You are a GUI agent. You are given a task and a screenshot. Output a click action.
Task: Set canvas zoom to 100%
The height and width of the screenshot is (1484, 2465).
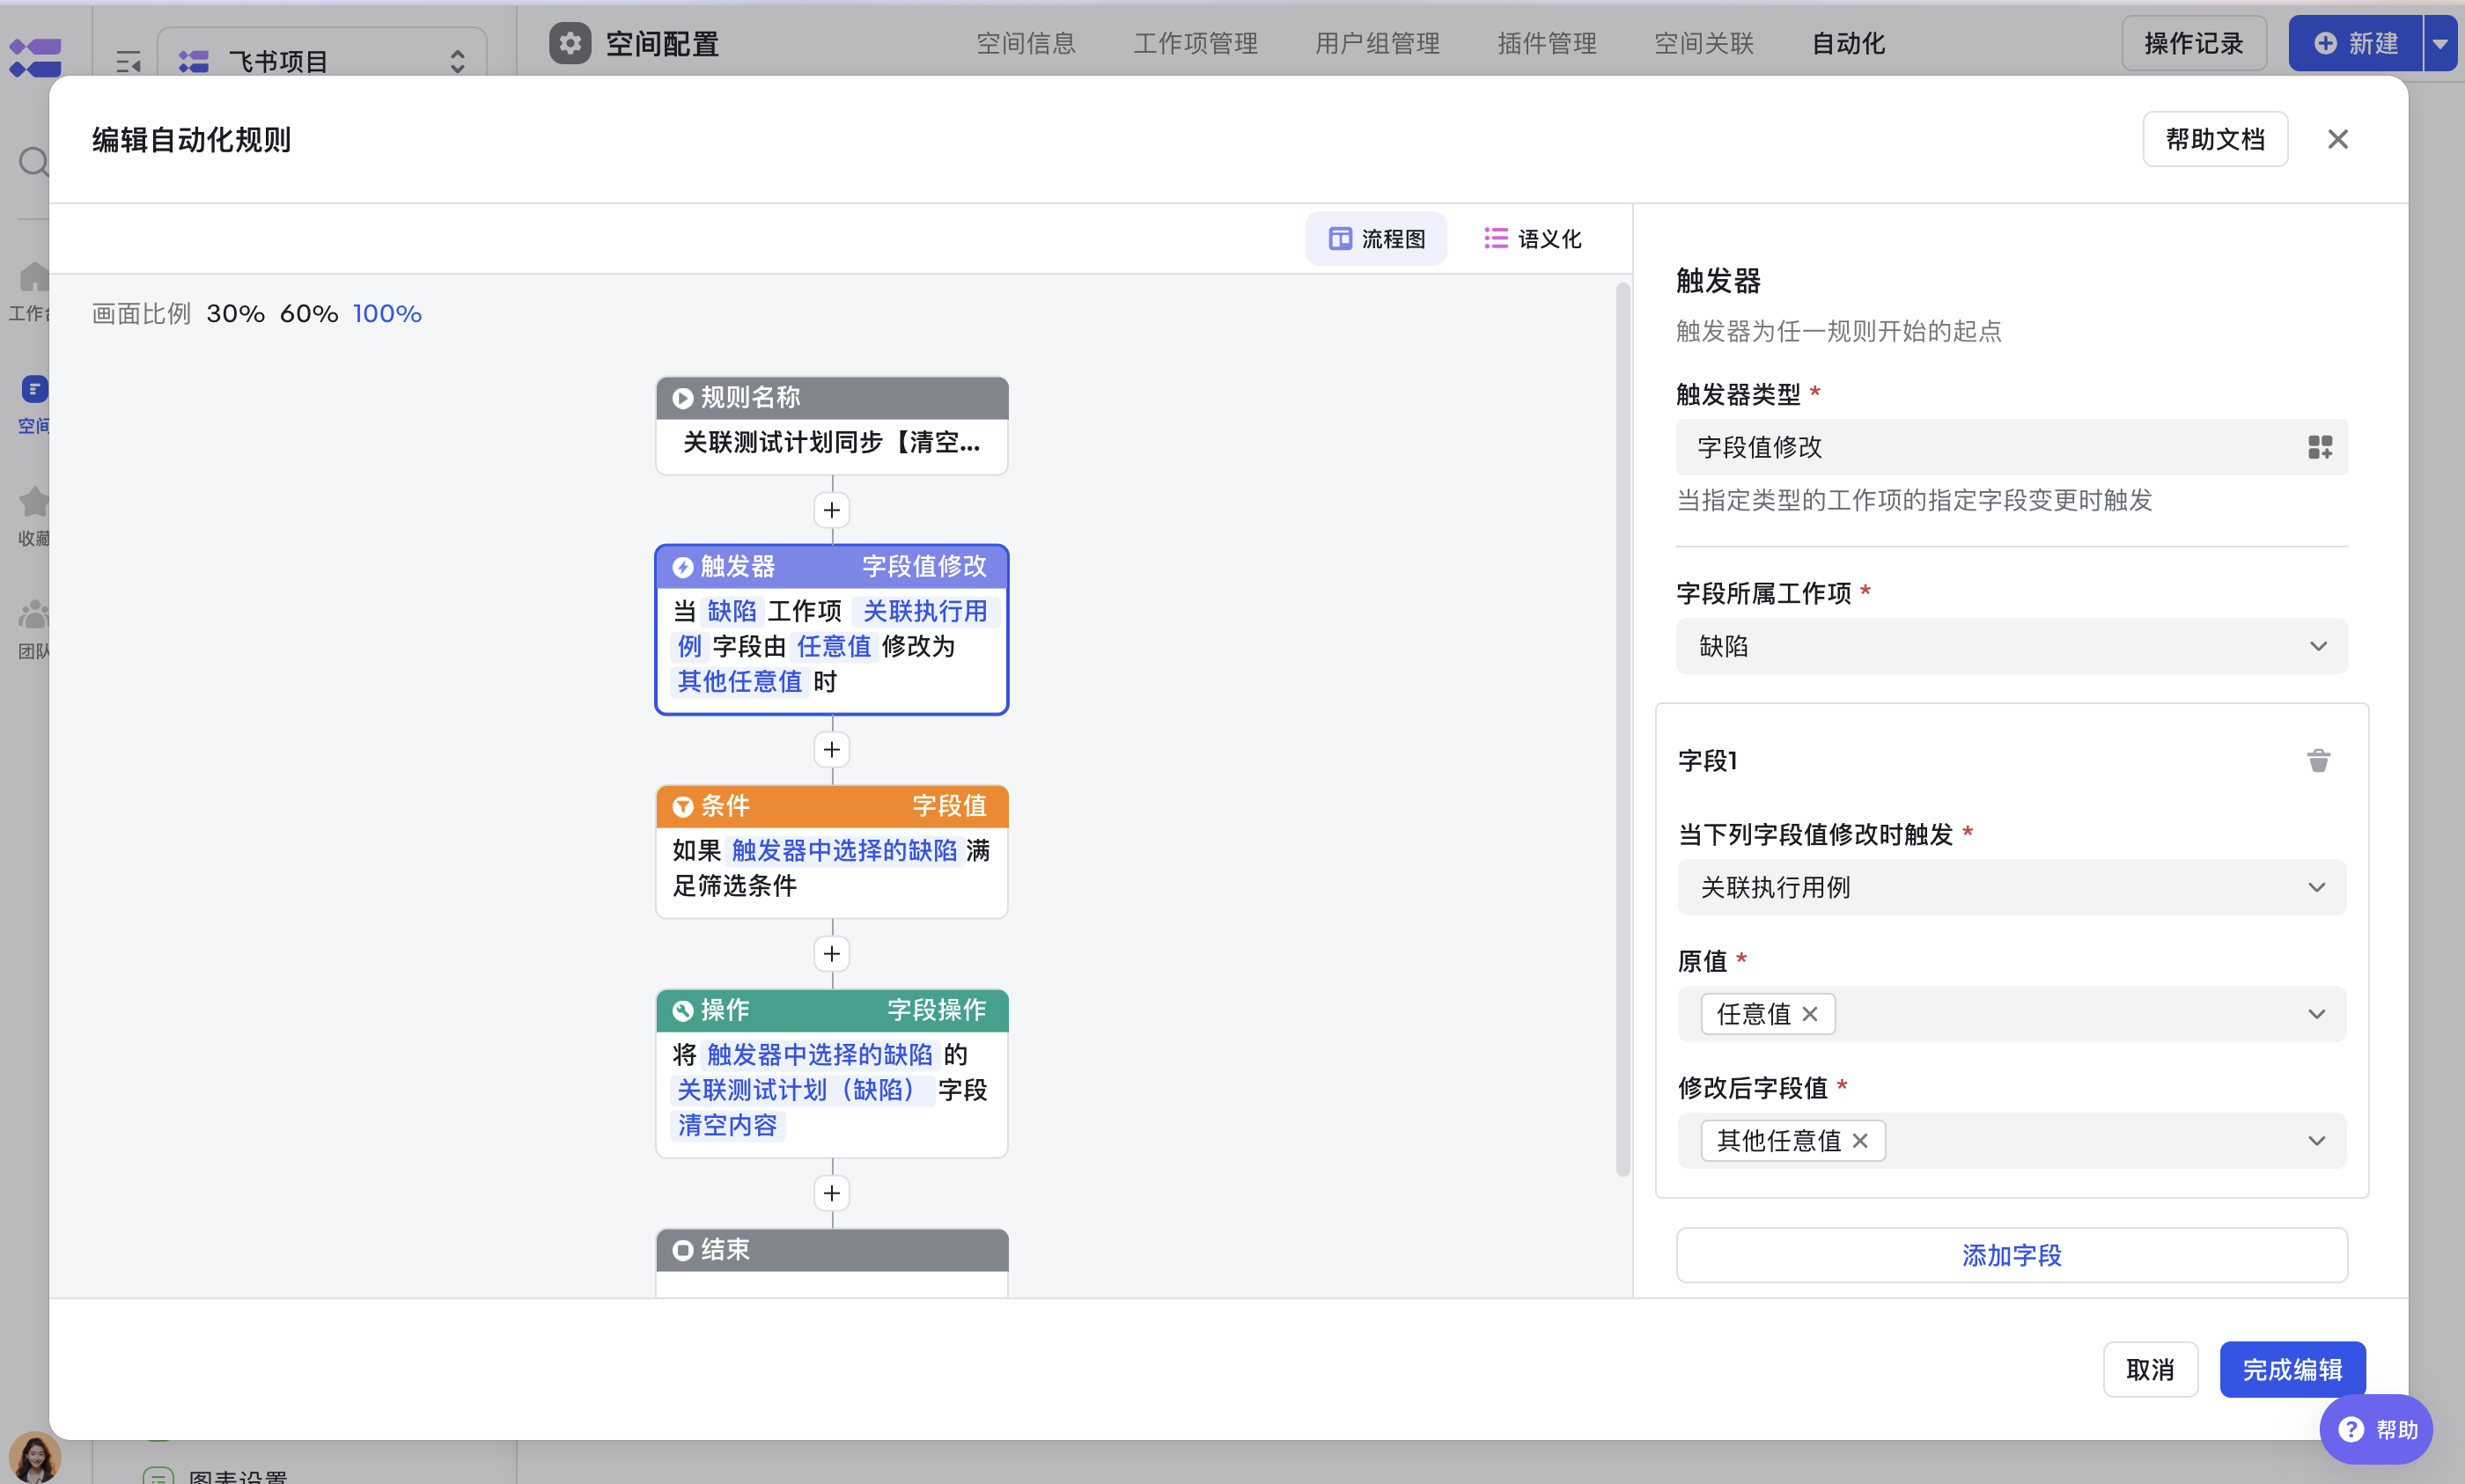[387, 314]
